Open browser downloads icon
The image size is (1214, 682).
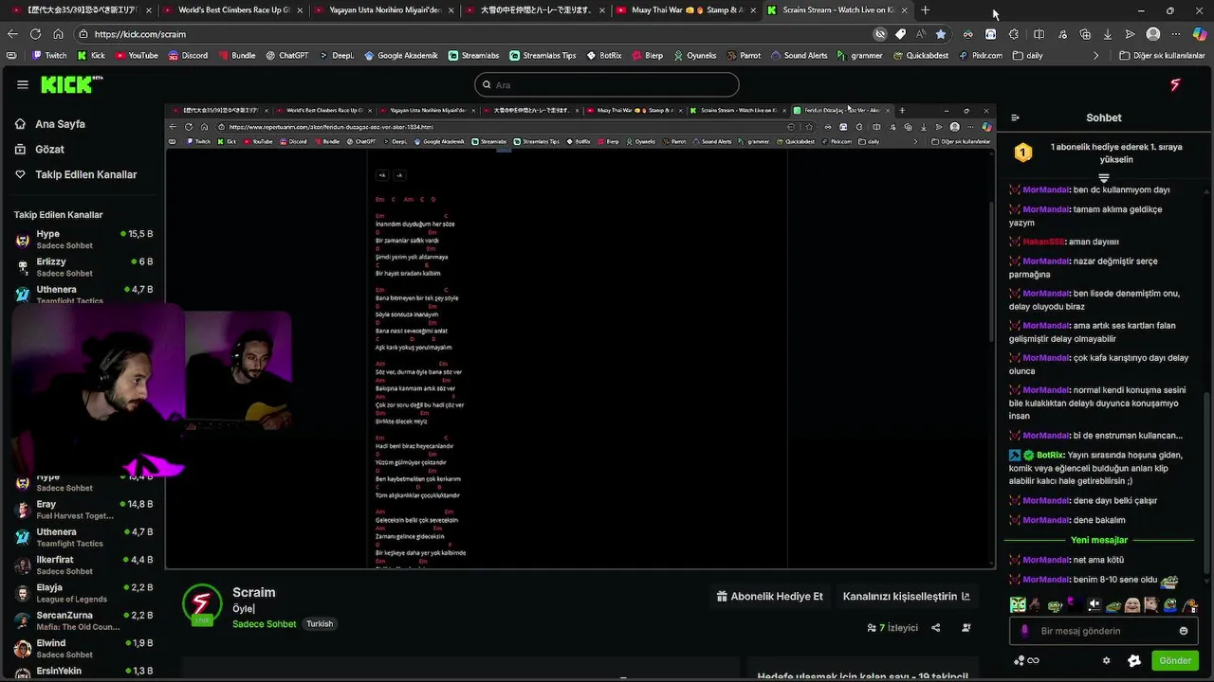[1108, 34]
